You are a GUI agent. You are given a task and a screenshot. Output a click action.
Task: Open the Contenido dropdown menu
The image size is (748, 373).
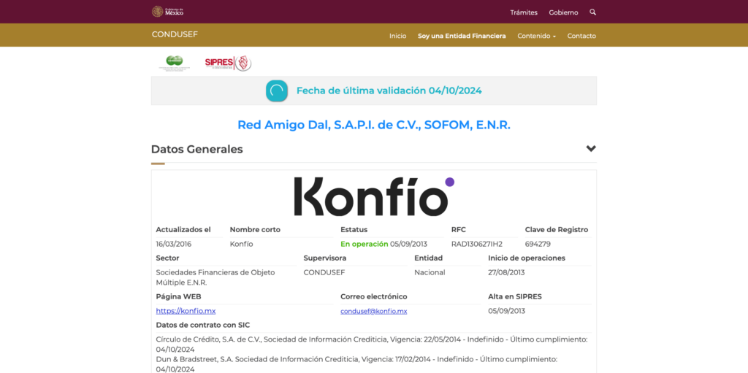537,36
